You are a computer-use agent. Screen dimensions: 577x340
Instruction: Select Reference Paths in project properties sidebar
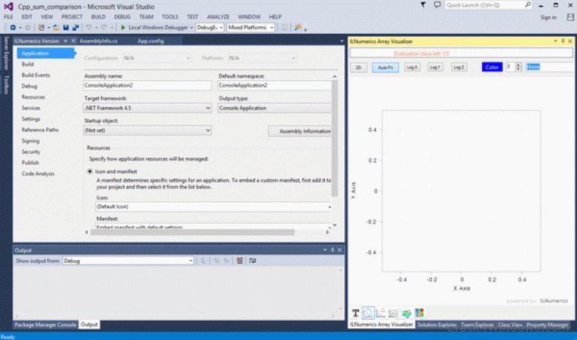(x=40, y=130)
